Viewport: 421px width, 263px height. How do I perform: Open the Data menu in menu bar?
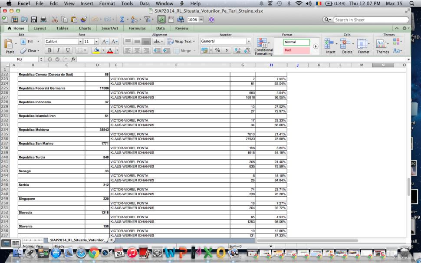[145, 3]
